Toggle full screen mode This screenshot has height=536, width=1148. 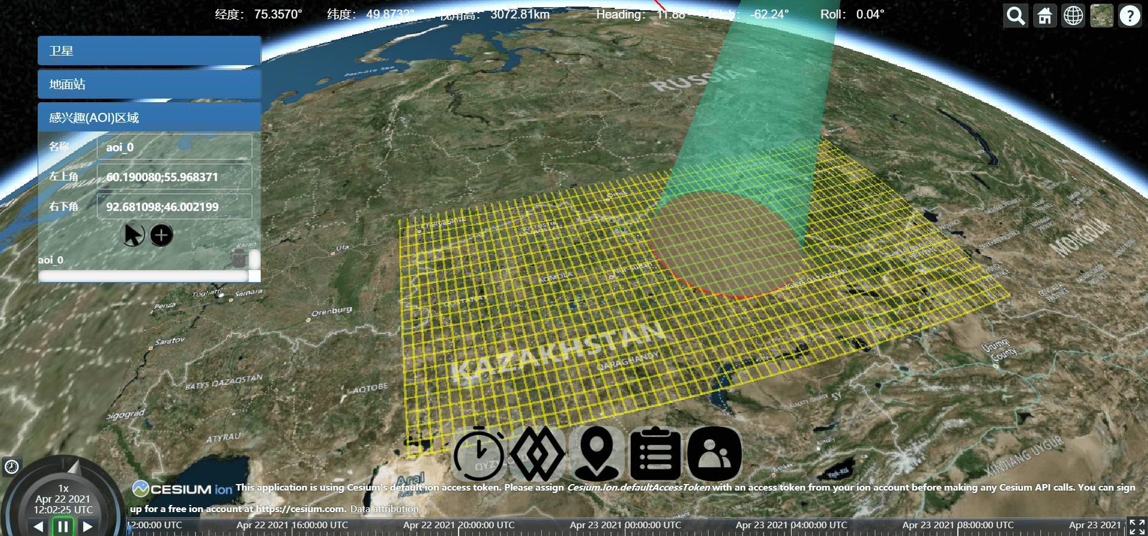pos(1137,526)
